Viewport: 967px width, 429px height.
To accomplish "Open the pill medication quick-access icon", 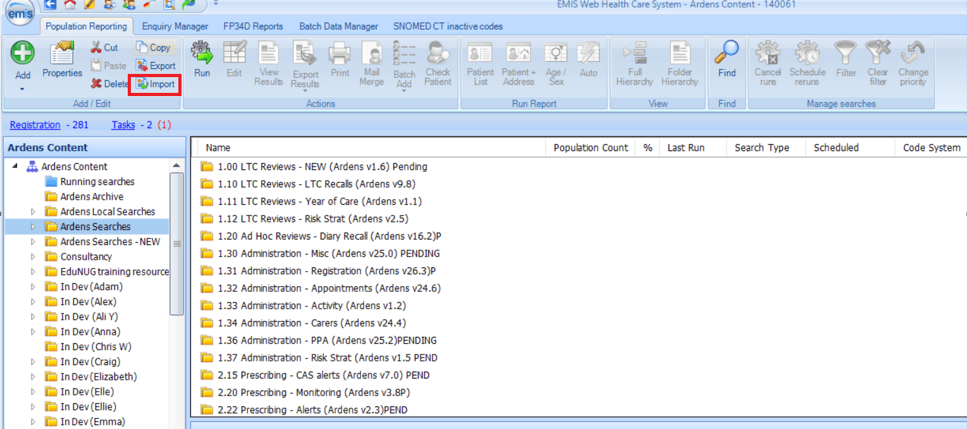I will click(149, 5).
